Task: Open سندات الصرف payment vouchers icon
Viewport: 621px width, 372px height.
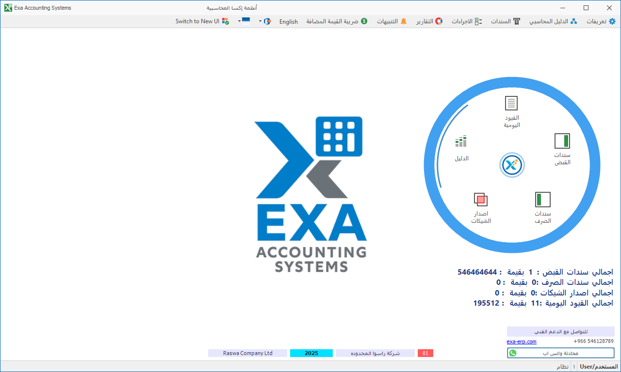Action: 543,200
